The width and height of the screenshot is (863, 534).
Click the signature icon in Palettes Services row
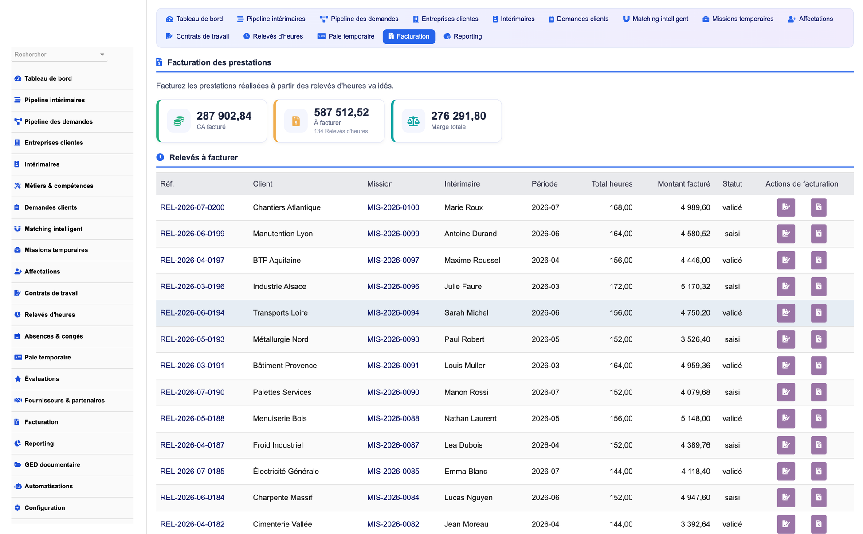pyautogui.click(x=786, y=392)
